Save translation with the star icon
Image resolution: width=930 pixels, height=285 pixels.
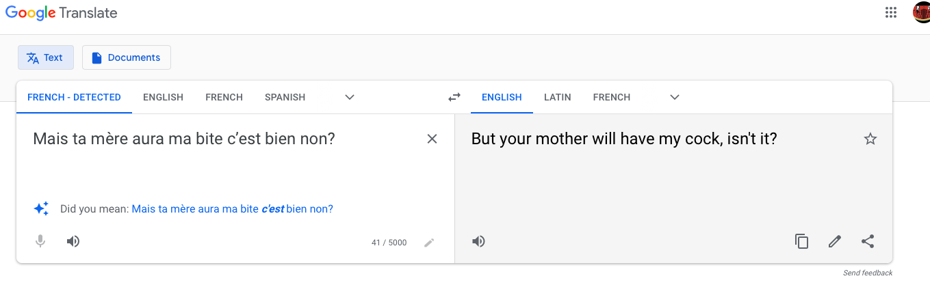coord(870,139)
